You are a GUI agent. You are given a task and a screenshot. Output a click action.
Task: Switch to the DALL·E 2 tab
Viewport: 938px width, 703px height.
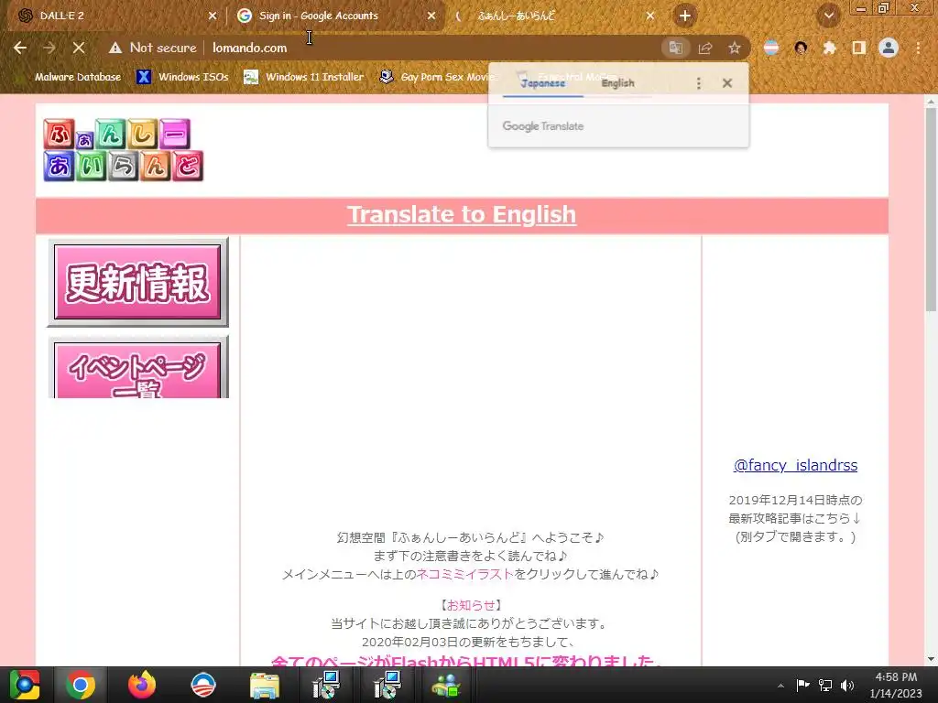pos(114,16)
